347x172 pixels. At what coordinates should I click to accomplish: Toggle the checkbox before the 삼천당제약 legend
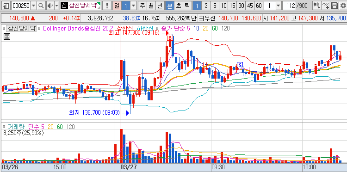click(4, 28)
